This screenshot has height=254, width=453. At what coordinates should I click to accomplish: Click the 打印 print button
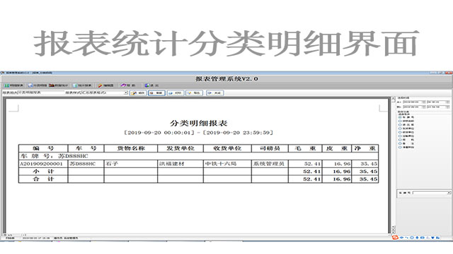(x=176, y=93)
